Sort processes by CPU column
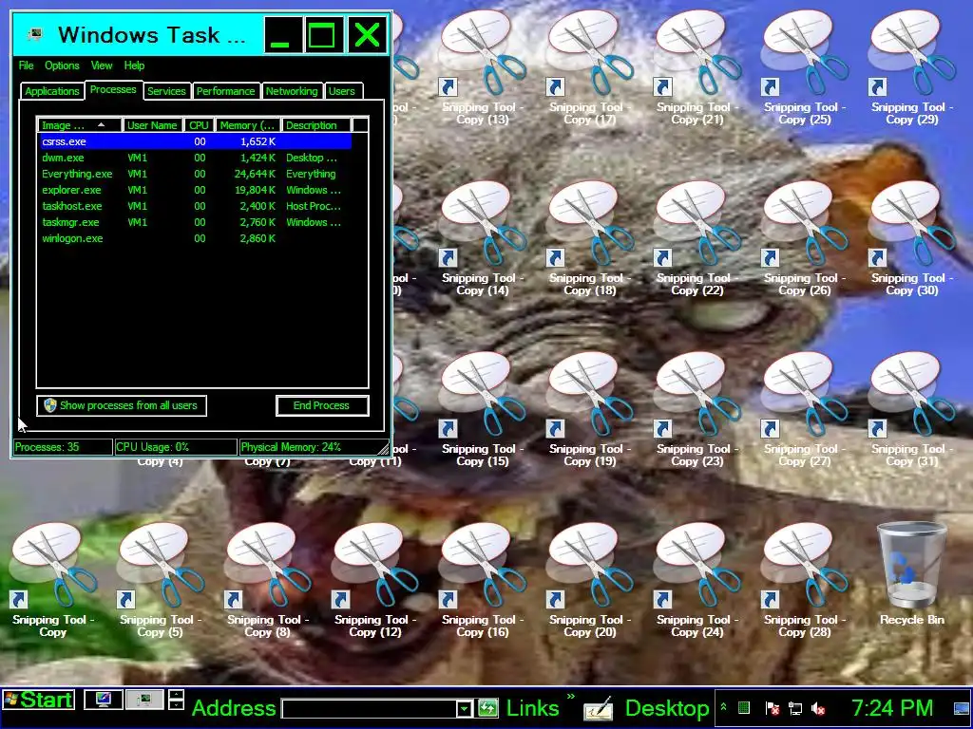 click(x=200, y=125)
